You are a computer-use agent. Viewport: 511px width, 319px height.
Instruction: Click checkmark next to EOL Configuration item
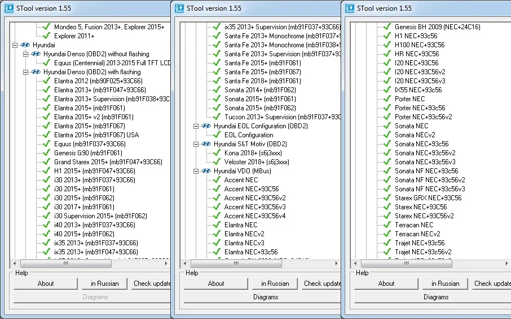tap(217, 134)
